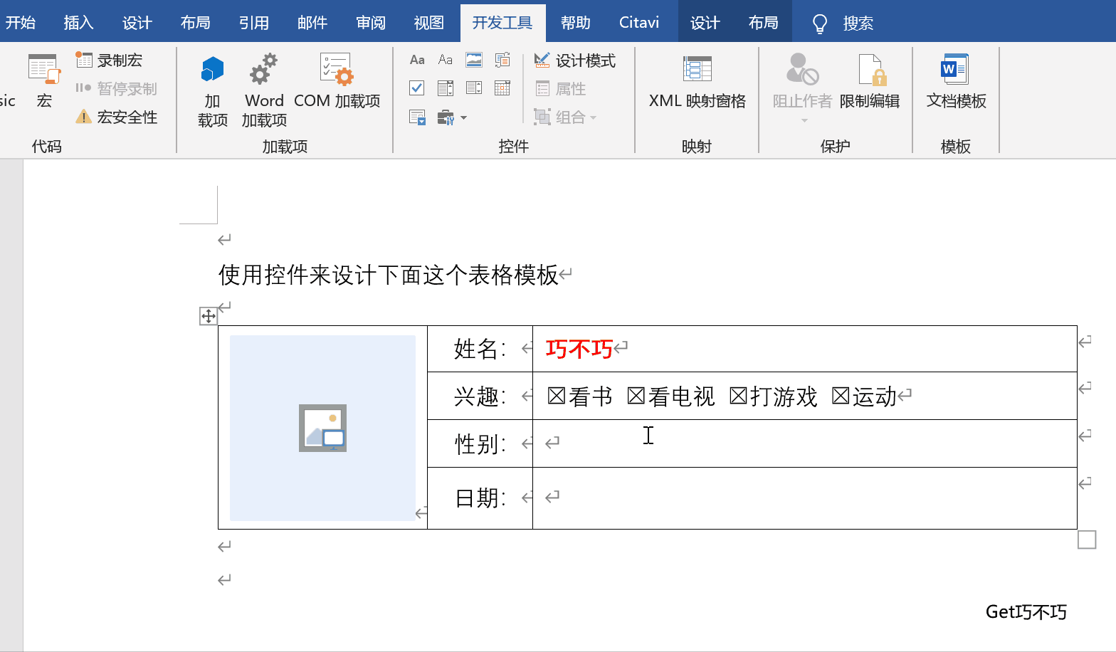Open the Citavi ribbon tab
Viewport: 1116px width, 652px height.
639,23
